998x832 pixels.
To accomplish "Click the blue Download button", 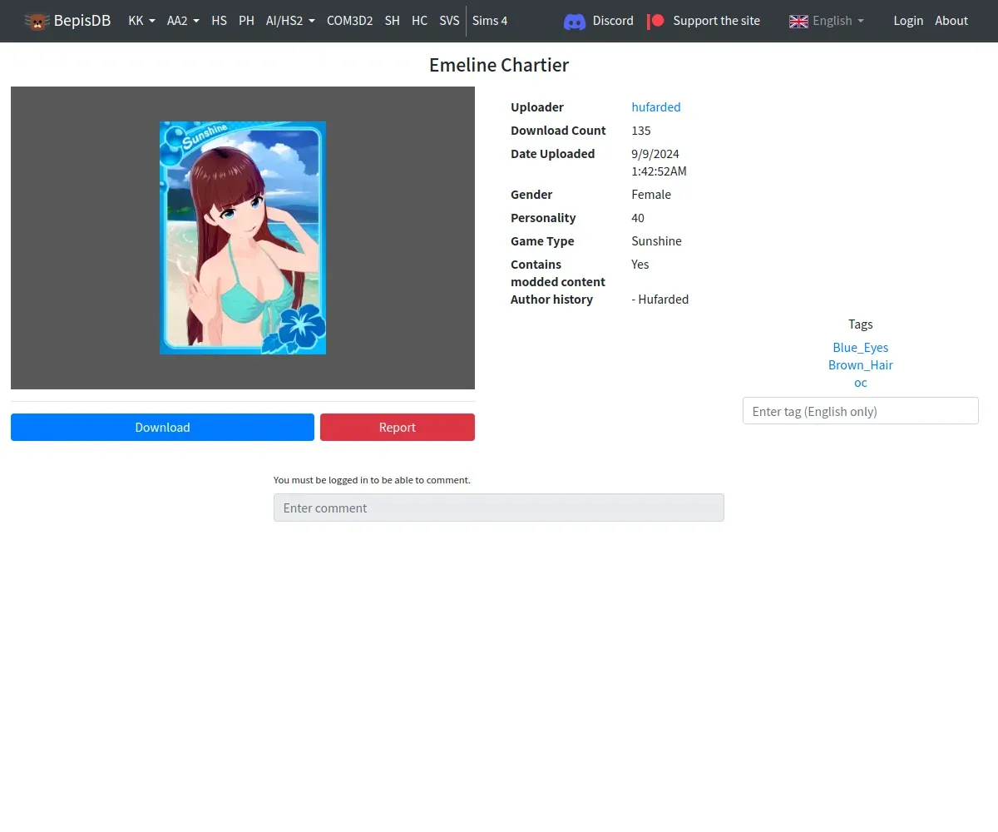I will click(162, 427).
